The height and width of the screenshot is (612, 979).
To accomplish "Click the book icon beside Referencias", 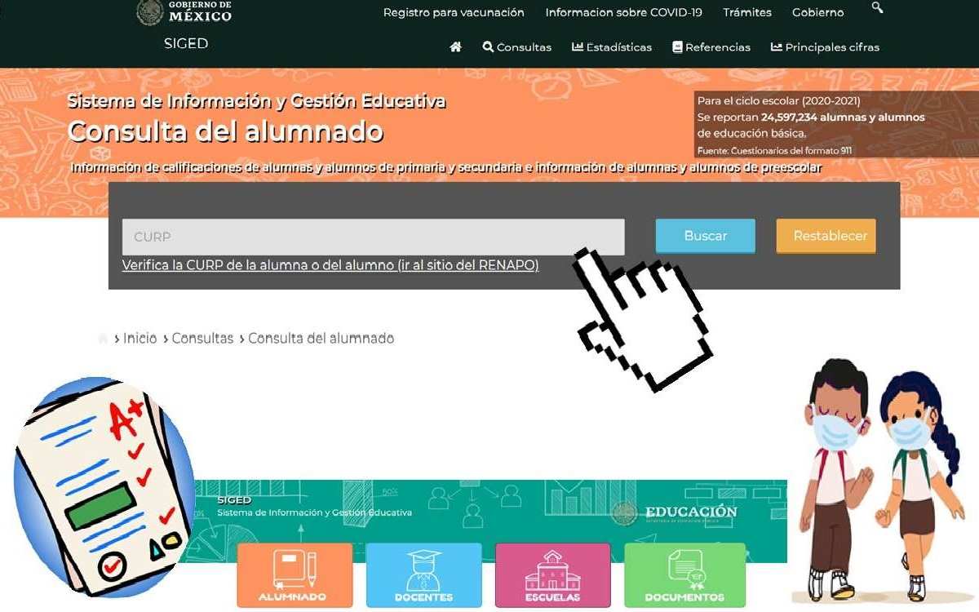I will 676,47.
